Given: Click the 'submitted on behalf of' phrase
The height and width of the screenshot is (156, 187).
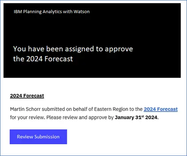Looking at the screenshot, I should (67, 109).
